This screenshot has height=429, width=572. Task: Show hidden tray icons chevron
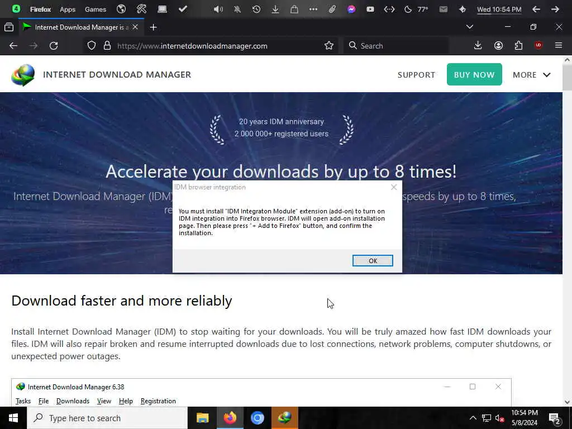point(473,418)
